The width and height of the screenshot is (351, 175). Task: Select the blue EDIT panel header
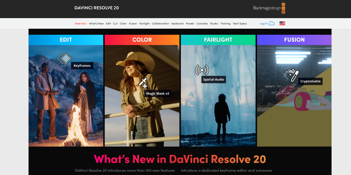(x=66, y=40)
